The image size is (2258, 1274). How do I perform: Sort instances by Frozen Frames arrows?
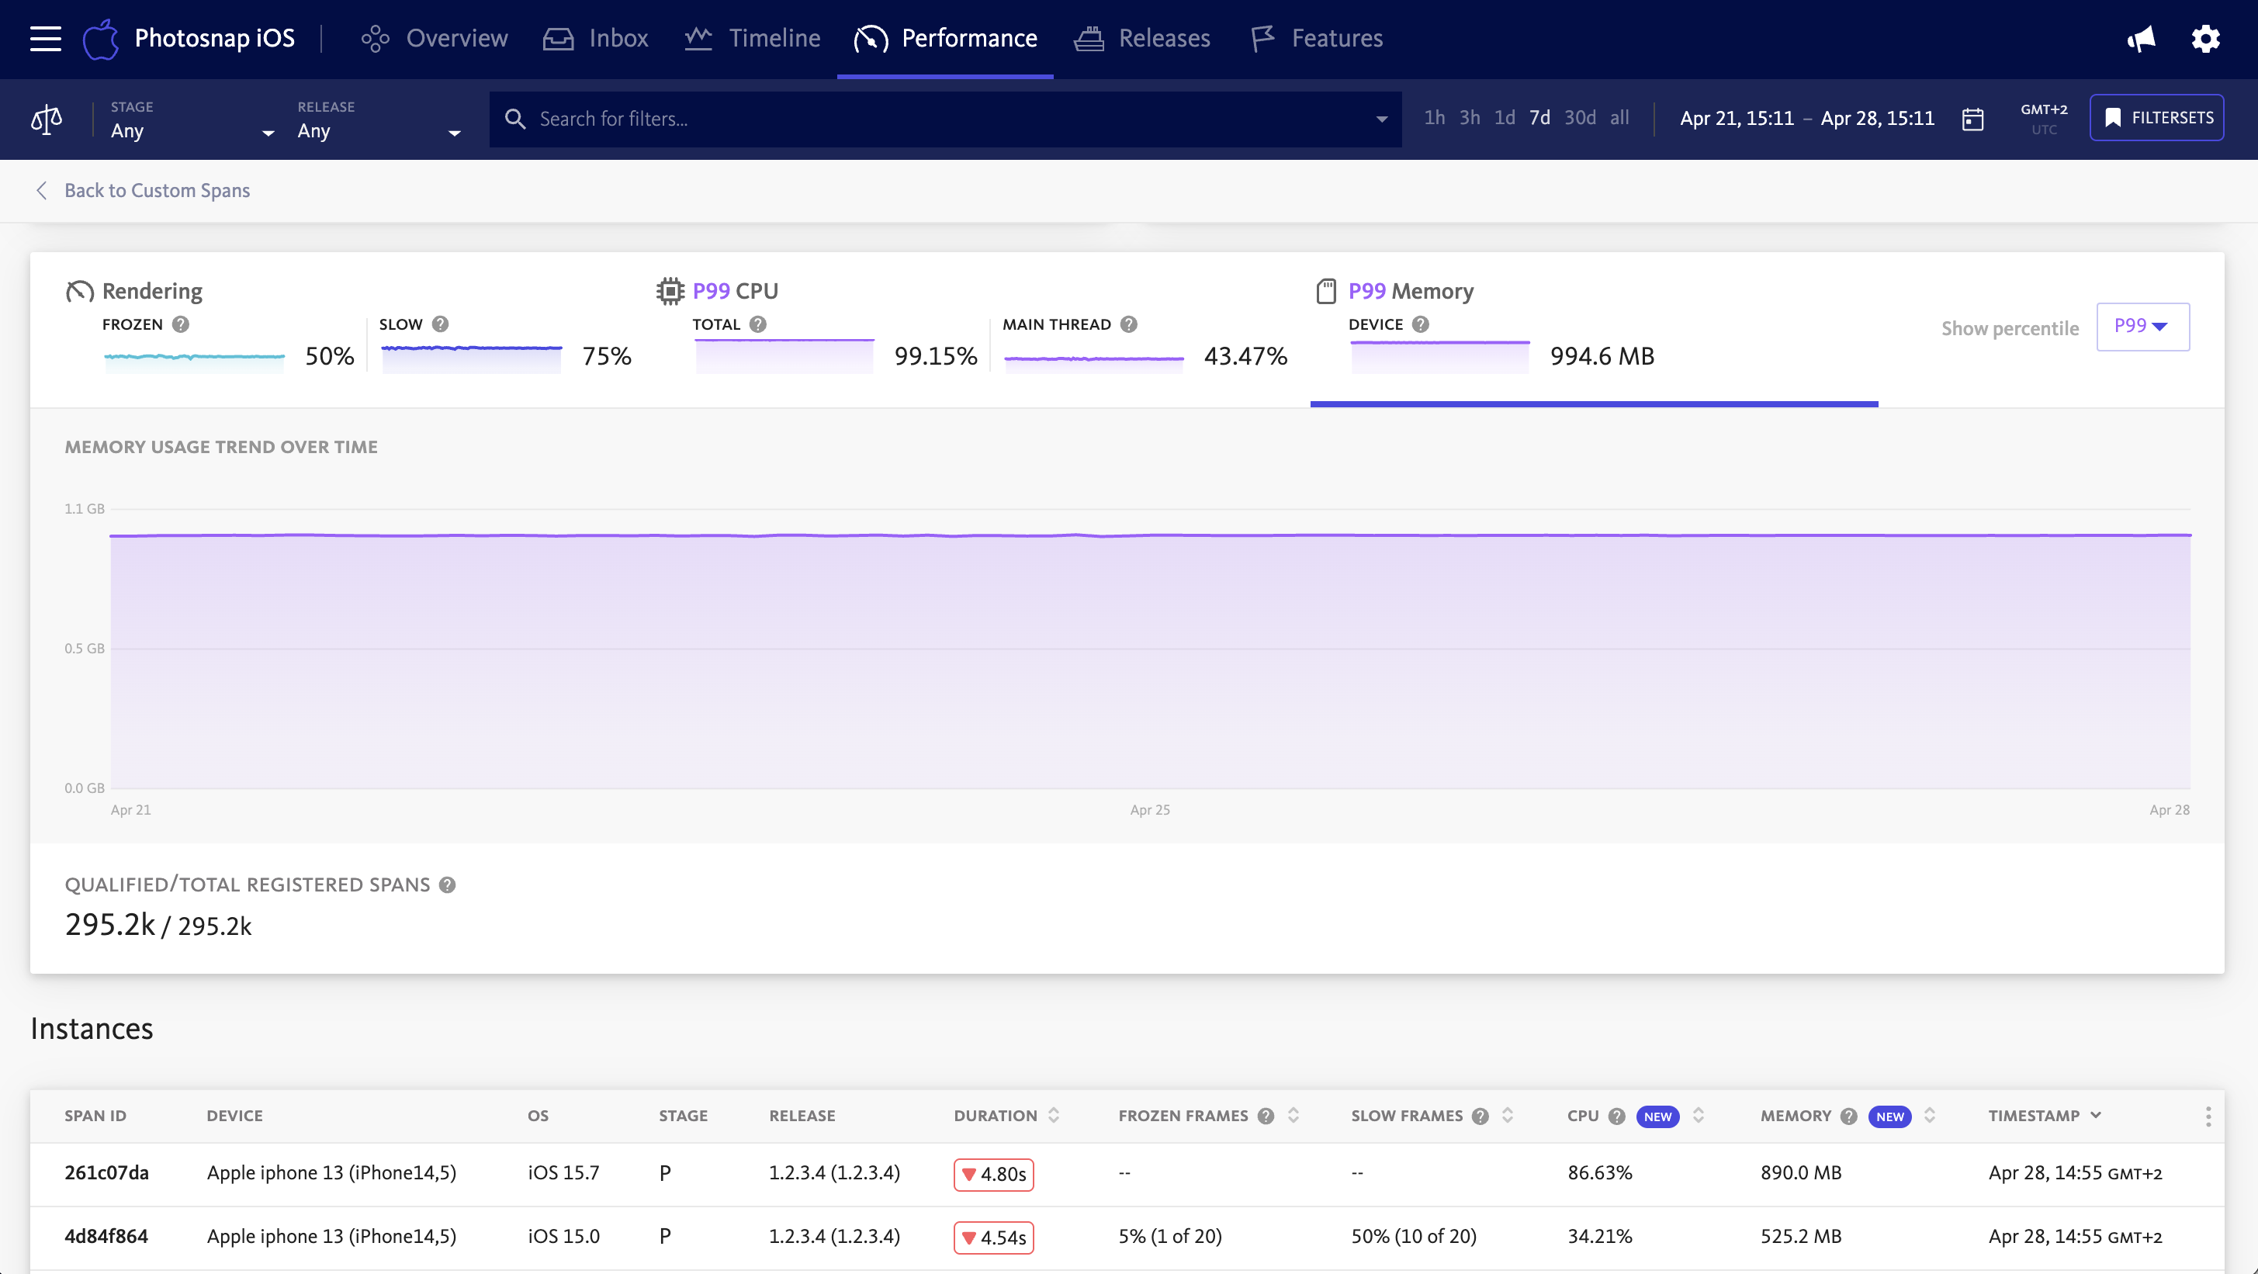click(x=1293, y=1116)
